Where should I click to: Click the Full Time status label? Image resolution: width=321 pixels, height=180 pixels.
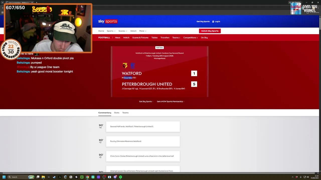(x=159, y=47)
